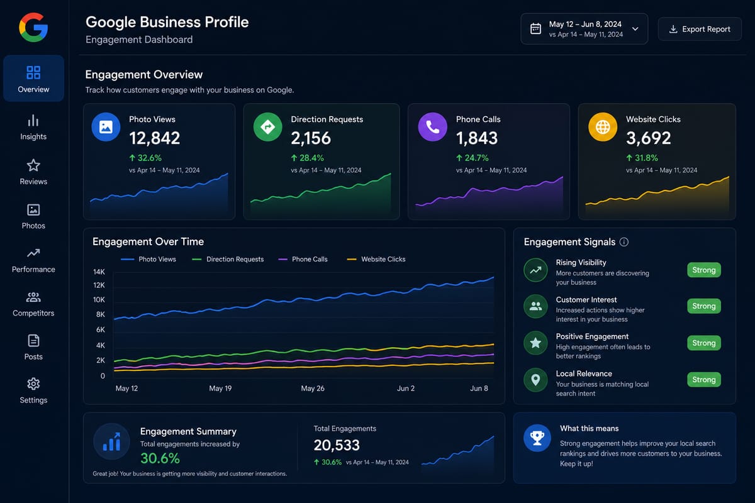Click Strong badge for Local Relevance
The width and height of the screenshot is (755, 503).
(704, 380)
